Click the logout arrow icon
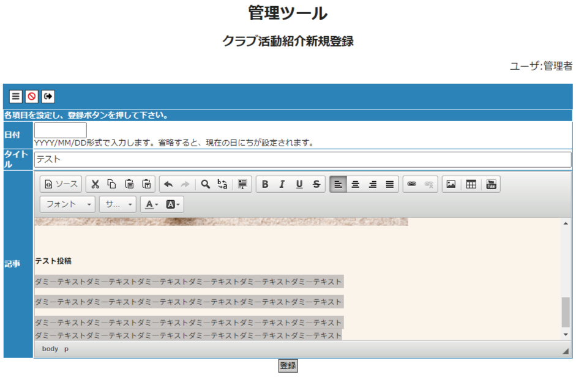This screenshot has width=576, height=377. (x=48, y=97)
